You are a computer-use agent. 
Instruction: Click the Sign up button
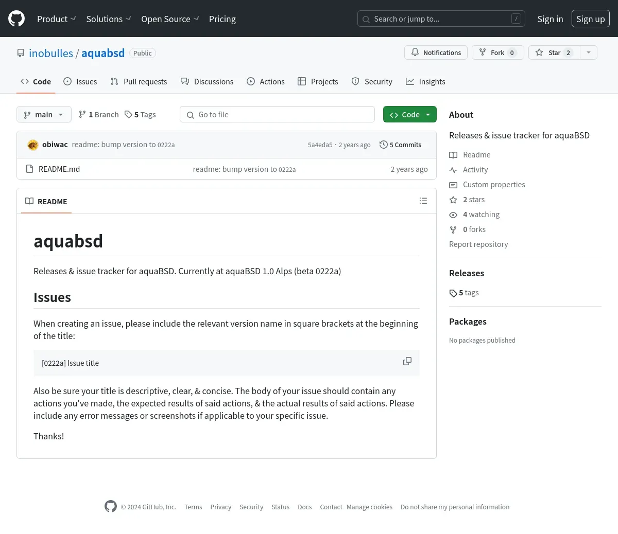(590, 19)
